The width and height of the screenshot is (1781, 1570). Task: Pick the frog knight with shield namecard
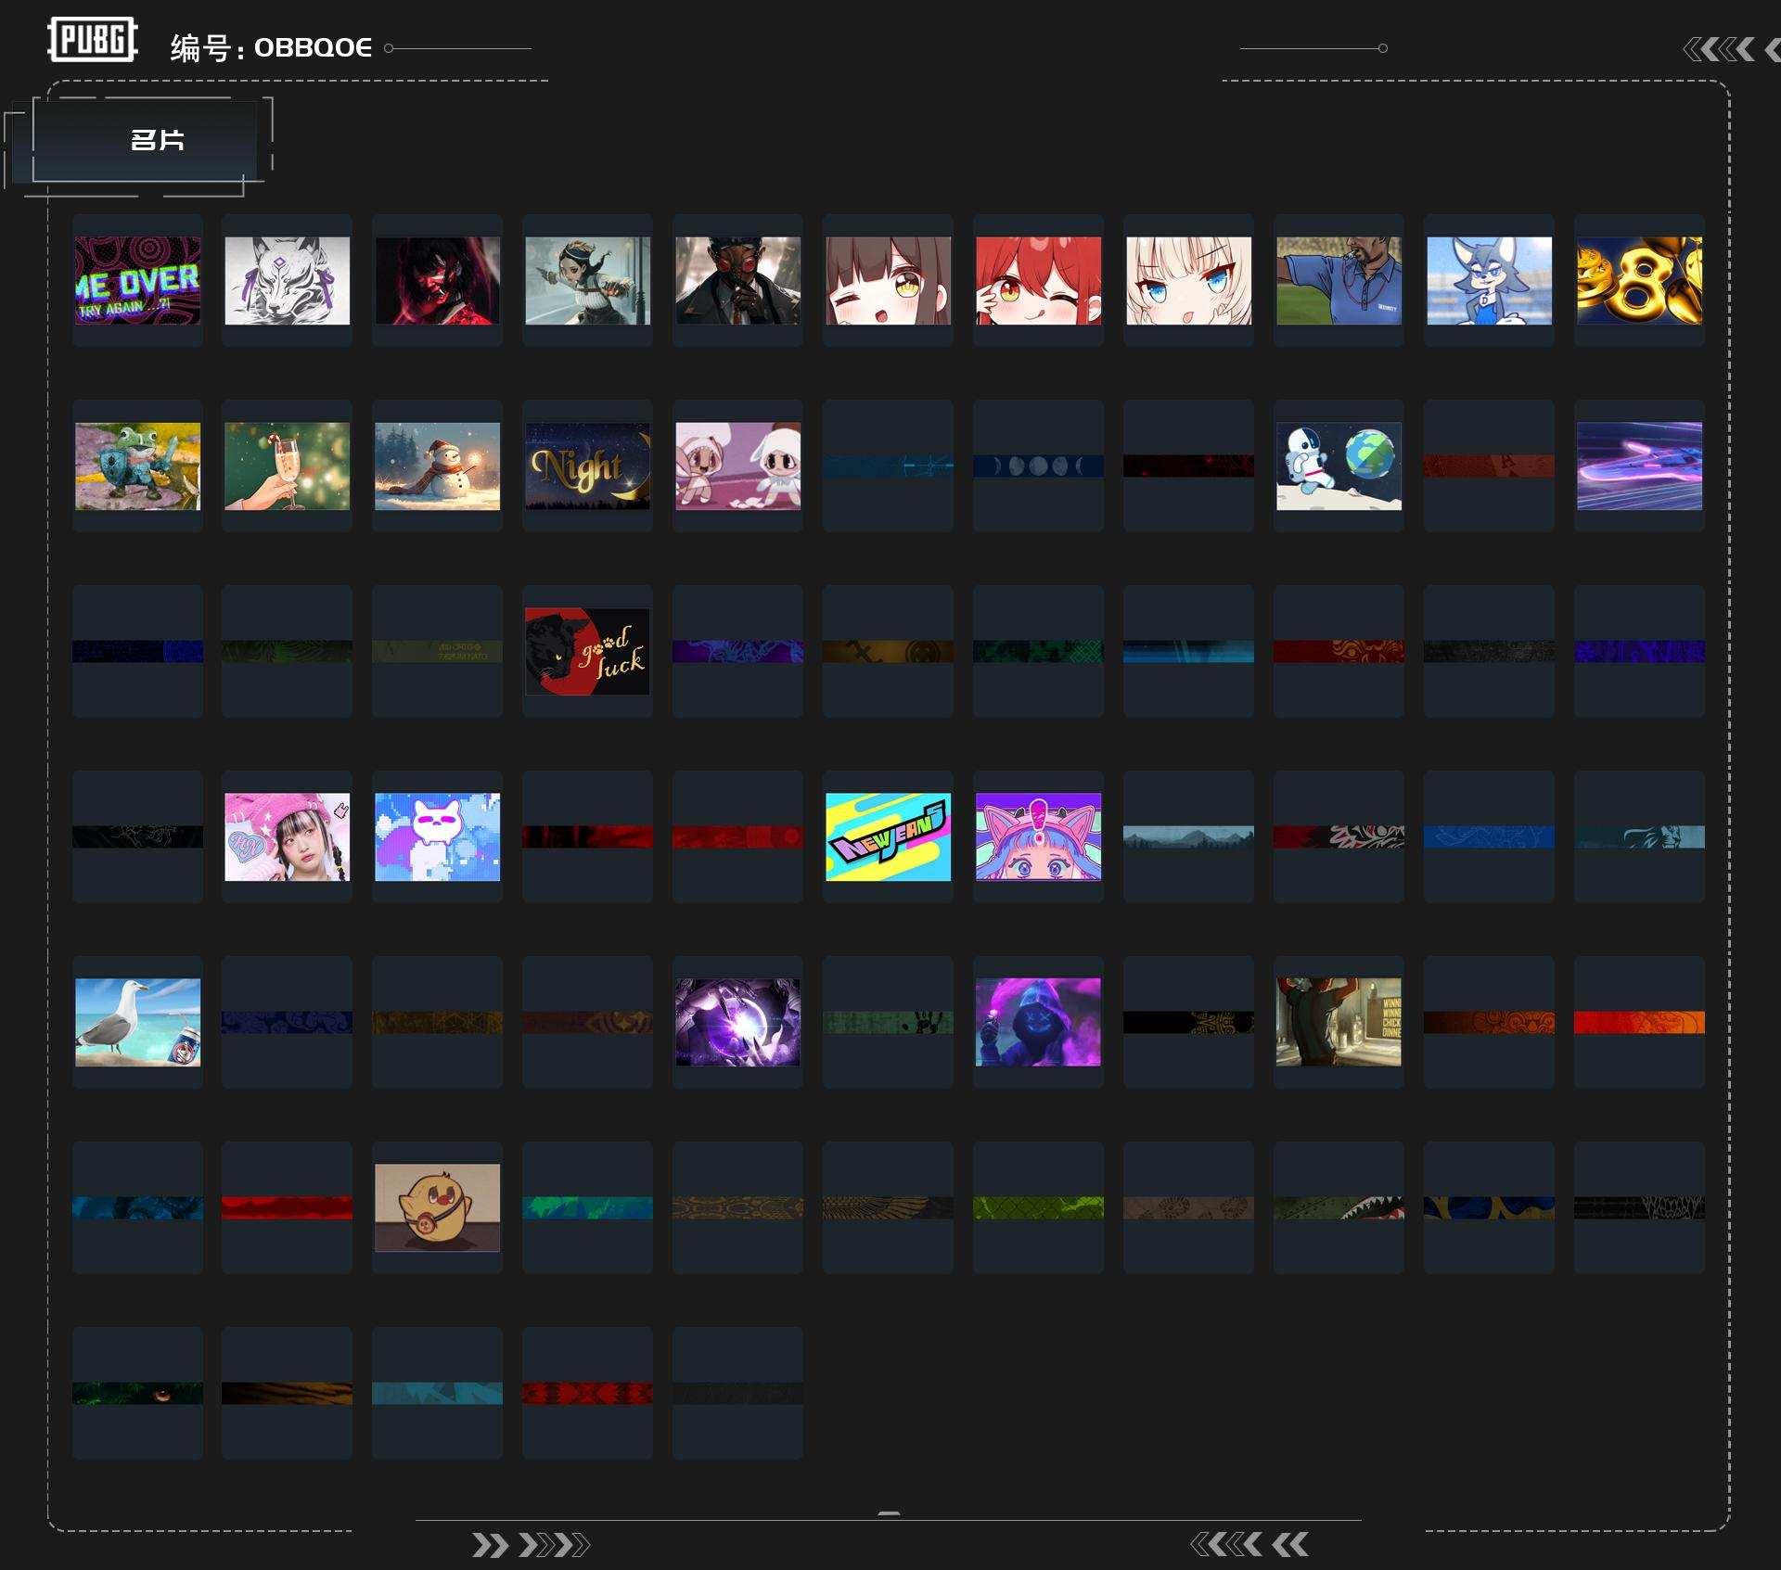point(137,466)
